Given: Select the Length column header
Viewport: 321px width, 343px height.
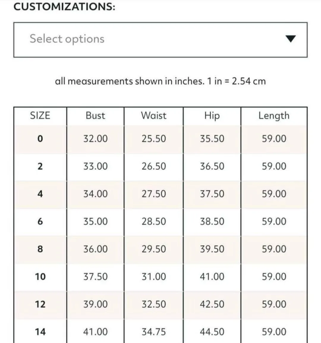Looking at the screenshot, I should tap(273, 116).
